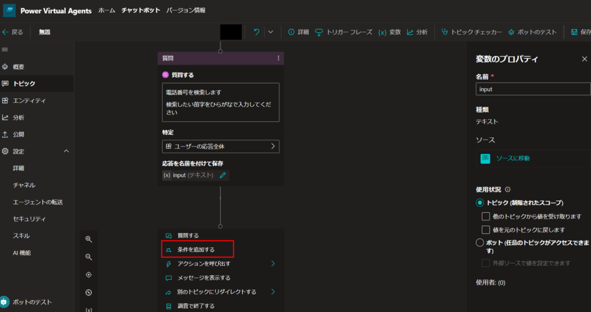Click the reset-view compass icon
This screenshot has width=591, height=312.
tap(89, 292)
